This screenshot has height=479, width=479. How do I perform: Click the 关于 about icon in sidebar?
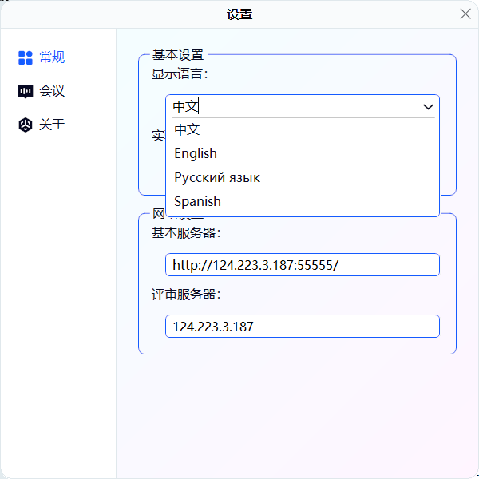[25, 125]
